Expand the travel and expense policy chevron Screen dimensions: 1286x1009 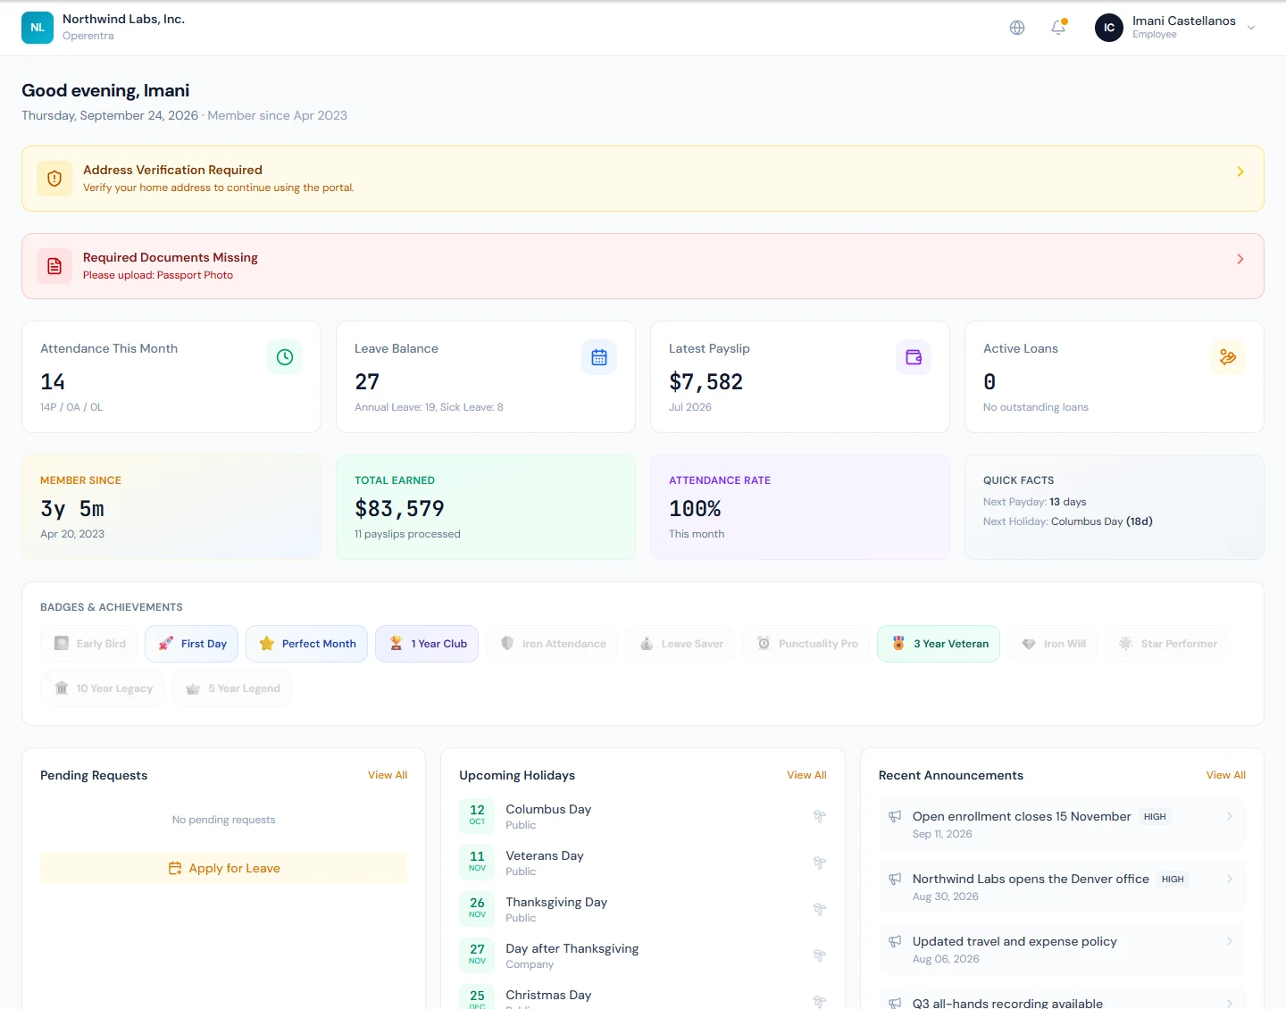coord(1230,941)
